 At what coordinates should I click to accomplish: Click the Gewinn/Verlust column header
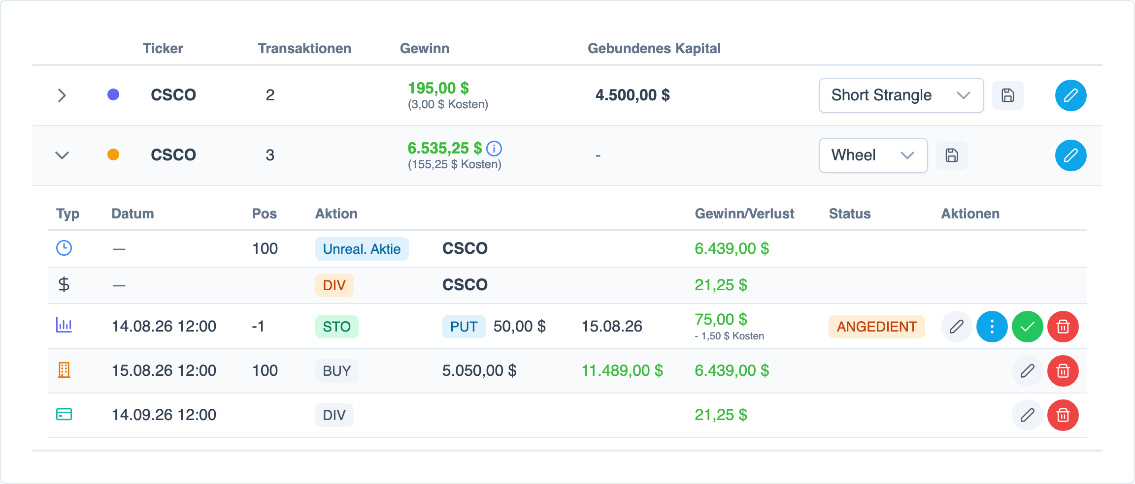744,213
